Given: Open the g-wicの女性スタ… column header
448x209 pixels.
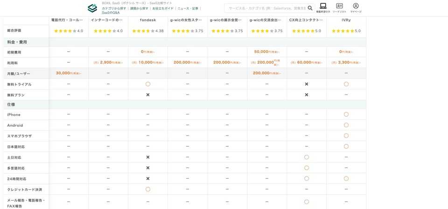Looking at the screenshot, I should (186, 20).
